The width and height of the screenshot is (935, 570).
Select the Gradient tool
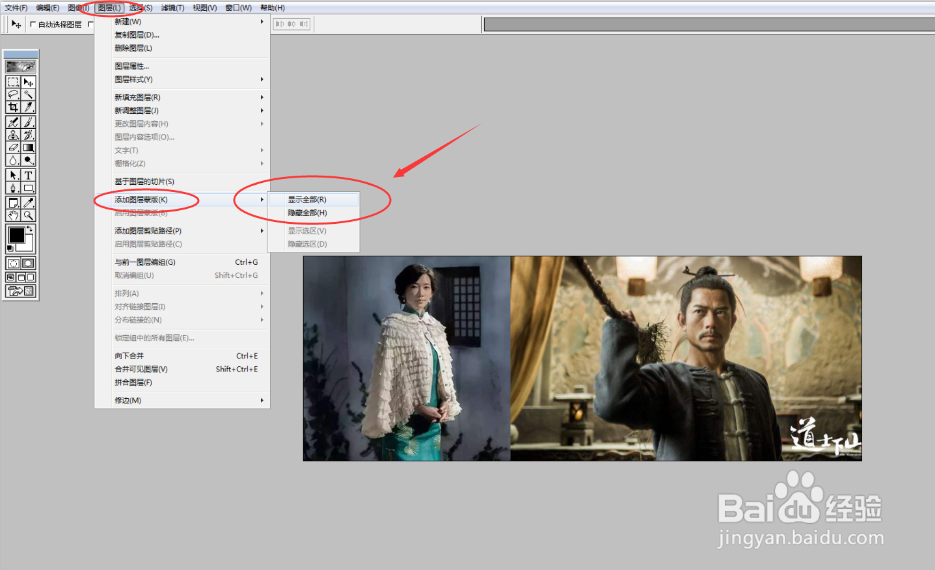pyautogui.click(x=29, y=148)
